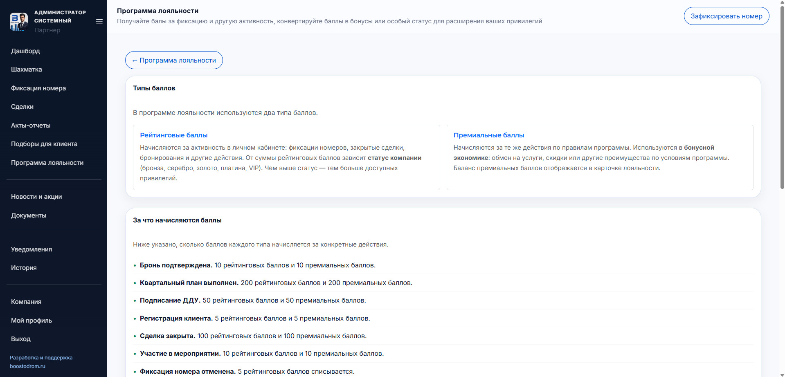The height and width of the screenshot is (377, 785).
Task: Click the vertical page scrollbar
Action: coord(782,98)
